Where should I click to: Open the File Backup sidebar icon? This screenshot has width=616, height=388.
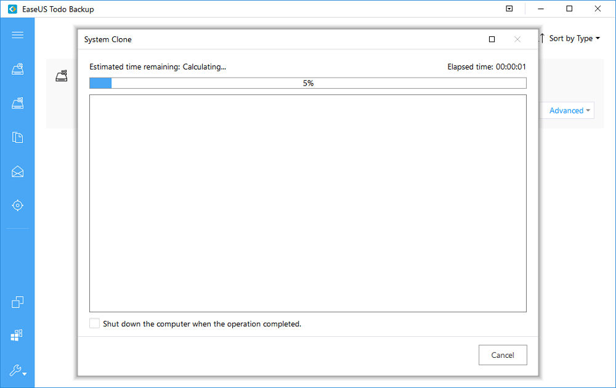[17, 137]
